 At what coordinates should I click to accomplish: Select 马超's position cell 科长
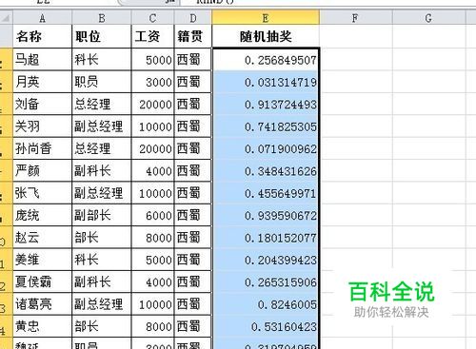tap(102, 60)
